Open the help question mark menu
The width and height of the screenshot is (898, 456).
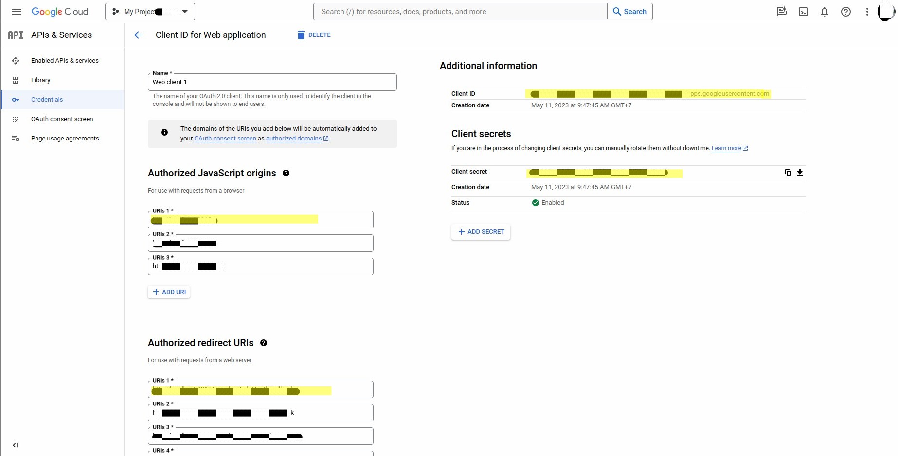(x=845, y=11)
